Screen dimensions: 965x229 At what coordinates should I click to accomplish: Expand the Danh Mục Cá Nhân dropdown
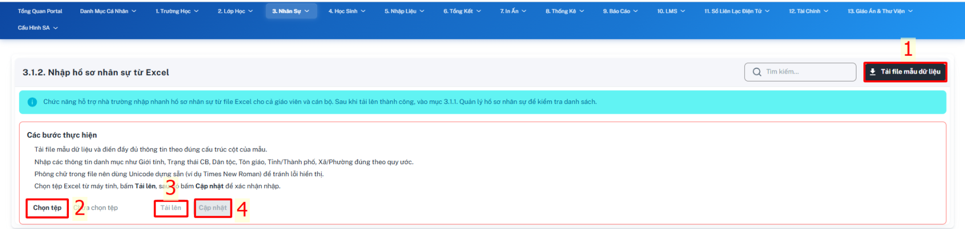point(108,11)
